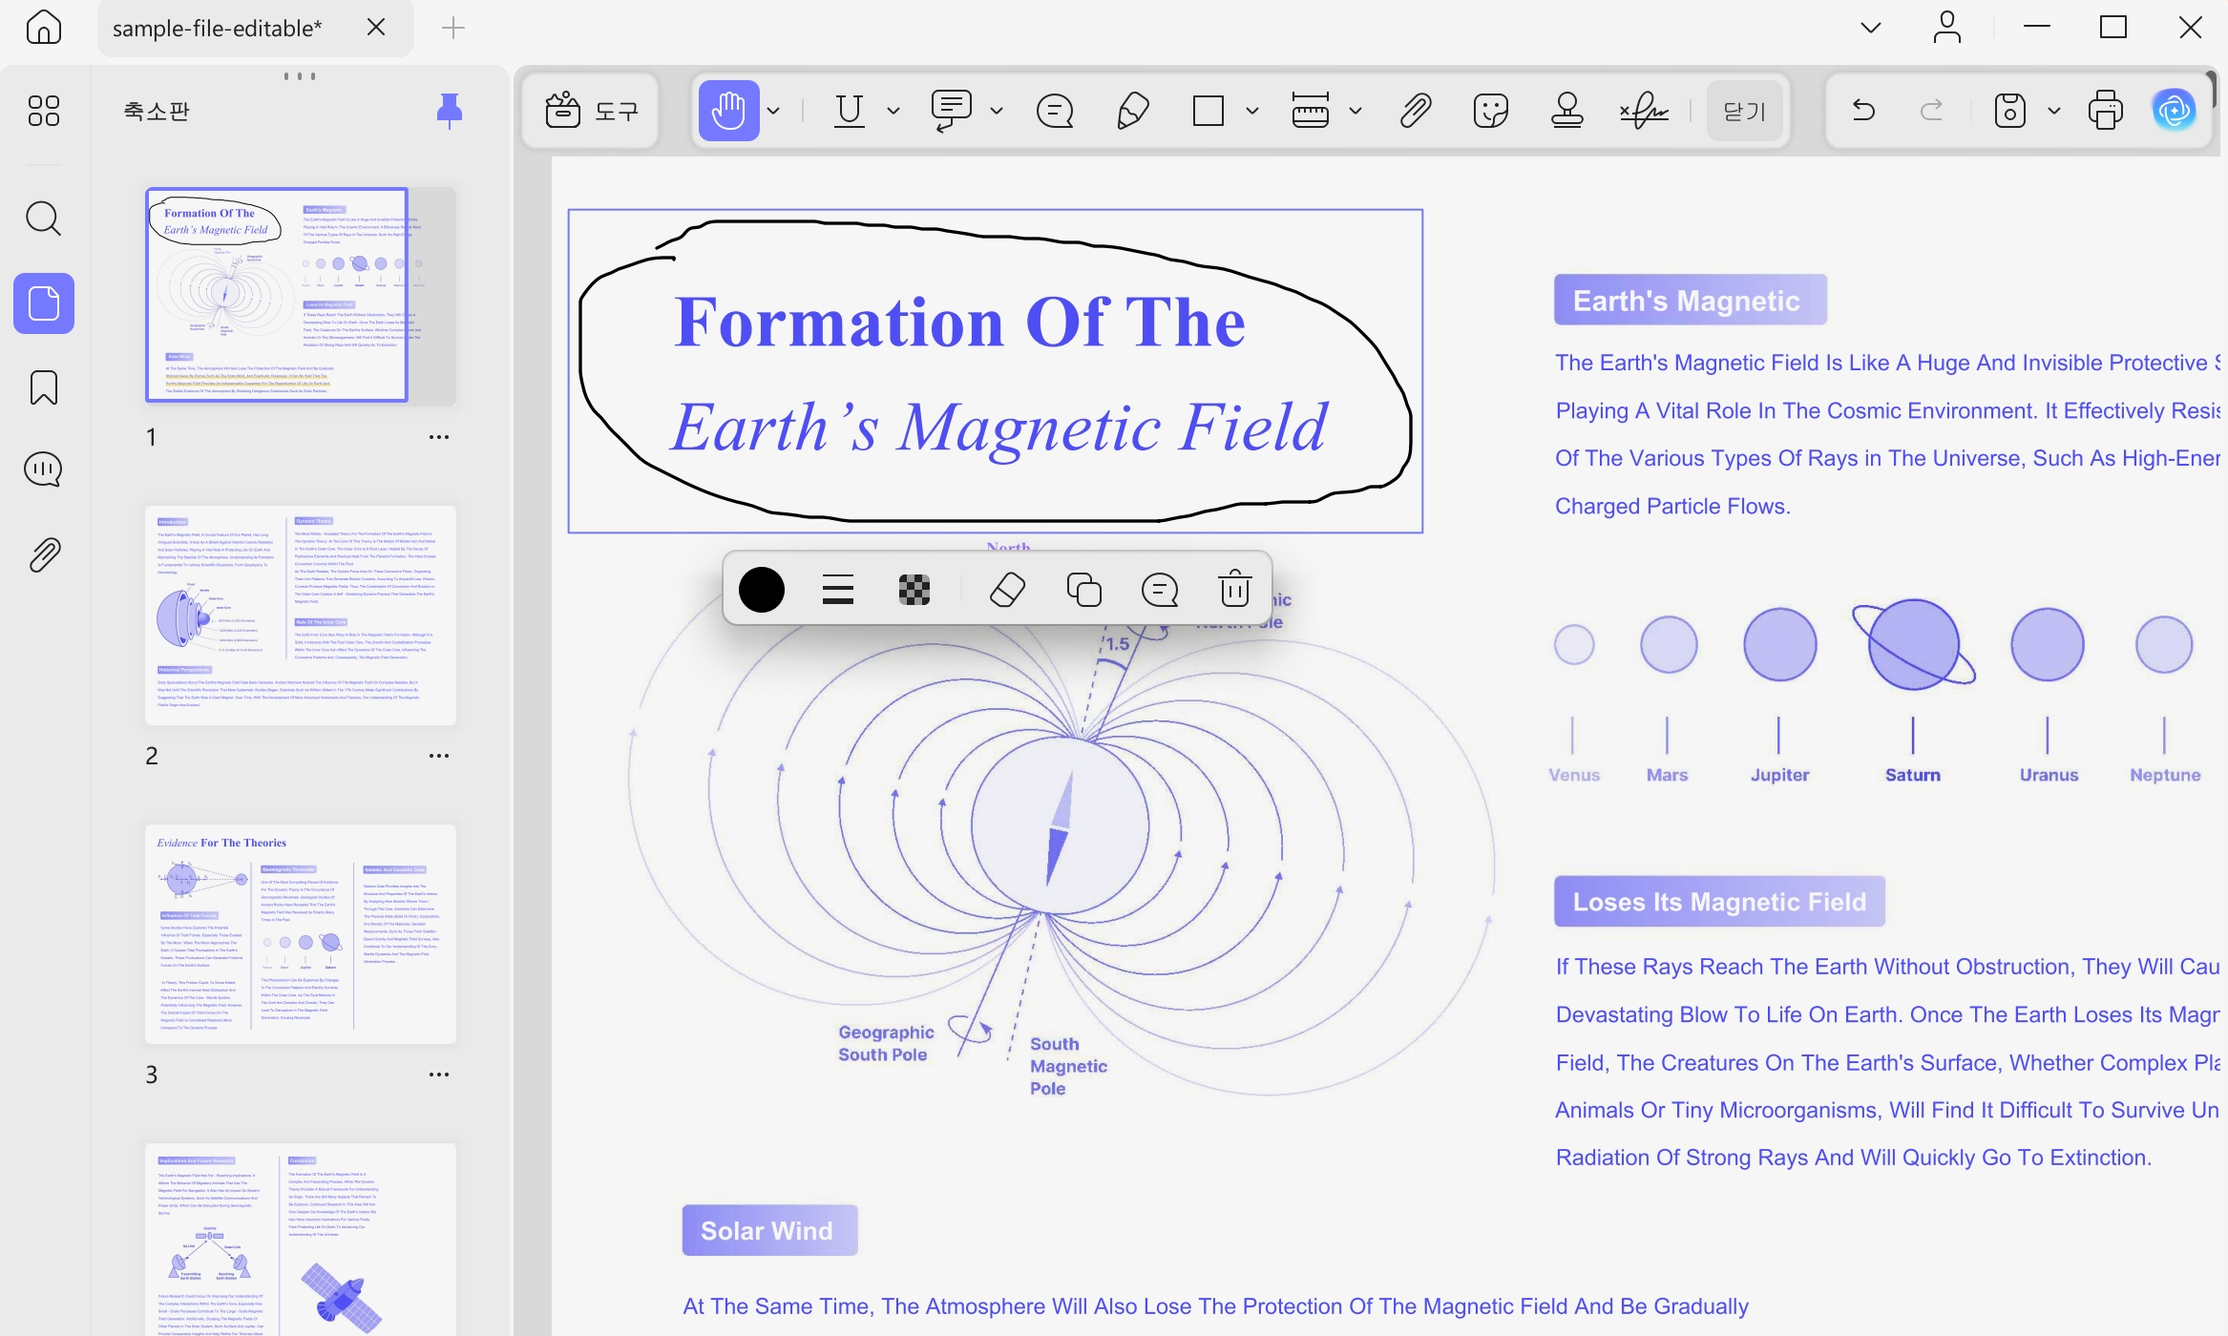
Task: Select the sticker tool
Action: 1490,111
